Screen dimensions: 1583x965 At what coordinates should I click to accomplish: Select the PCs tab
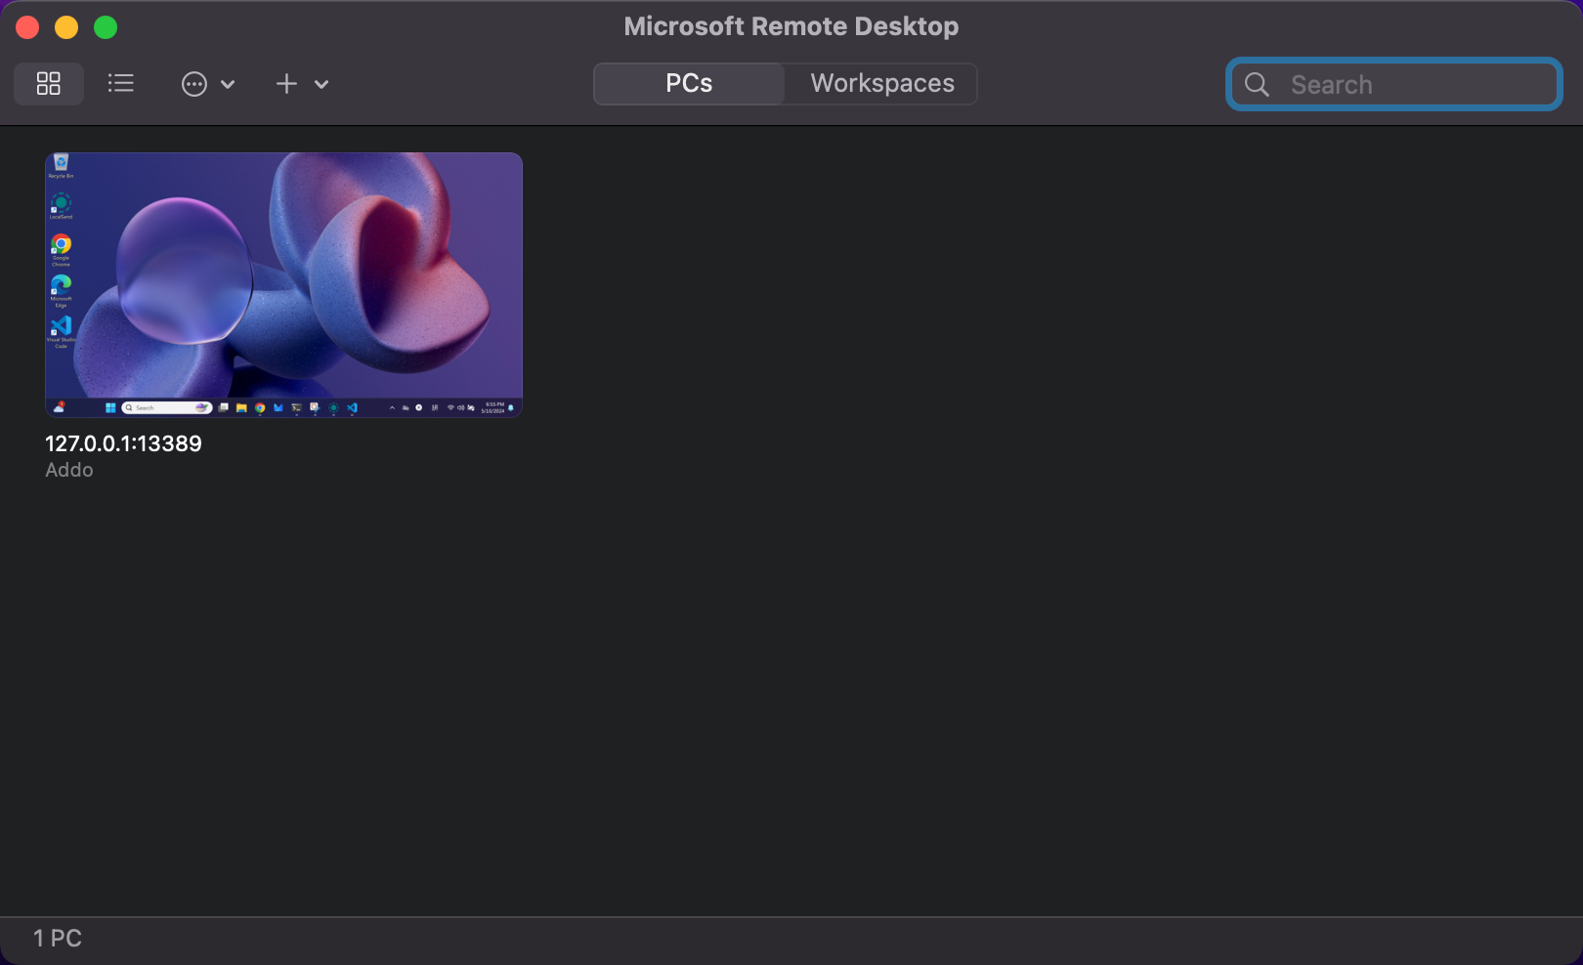[x=689, y=84]
